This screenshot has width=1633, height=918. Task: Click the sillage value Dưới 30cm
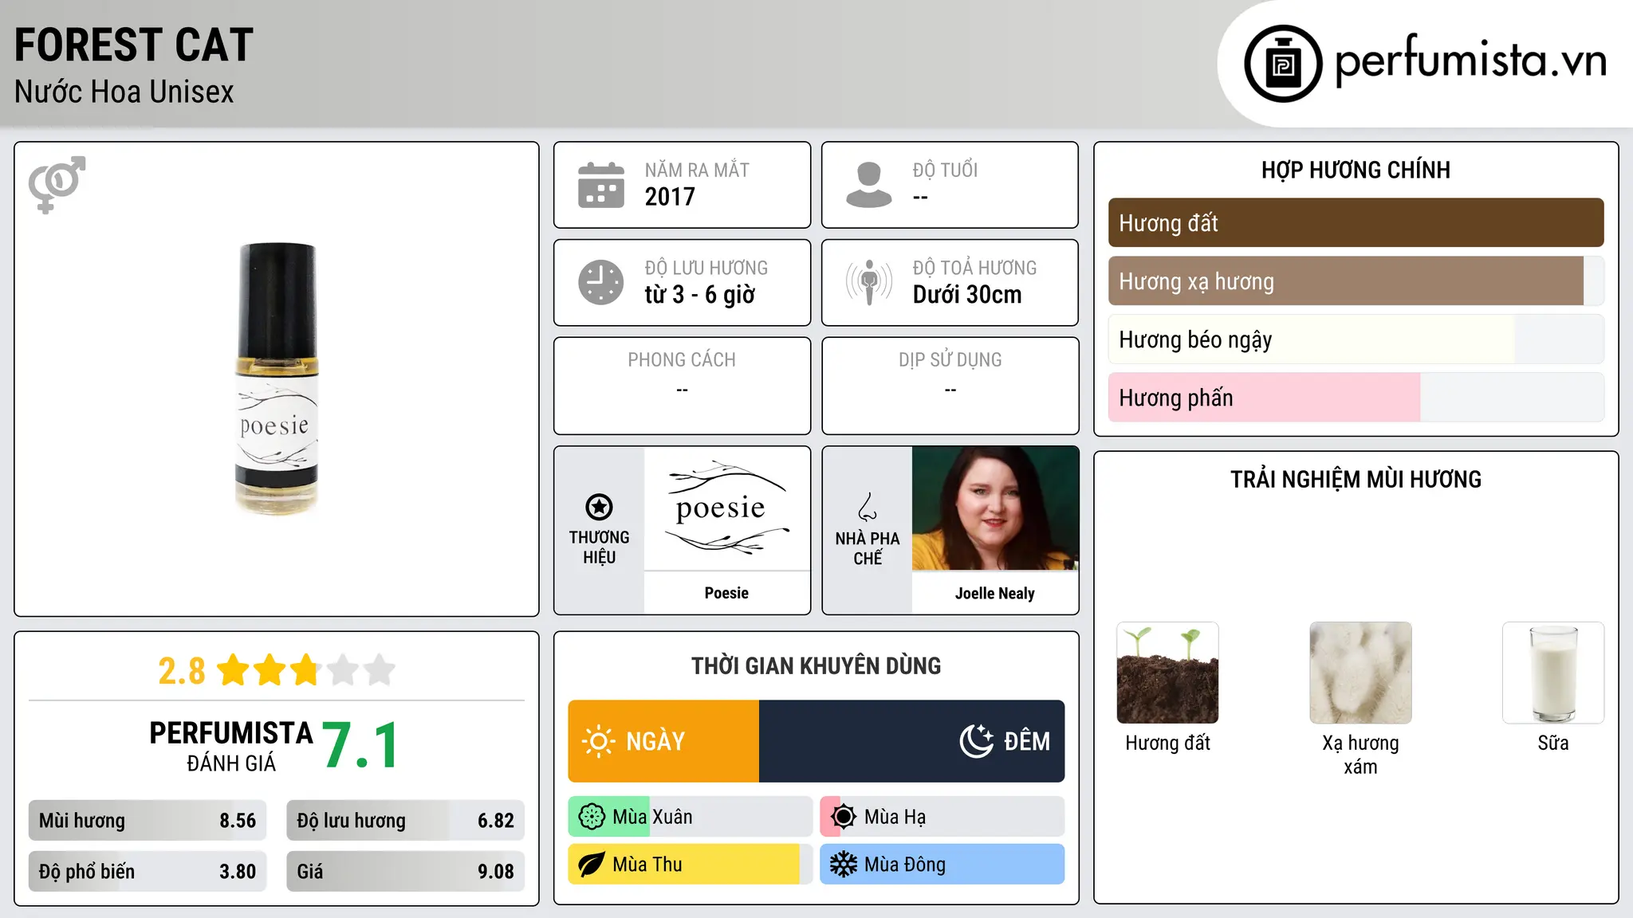(x=967, y=295)
